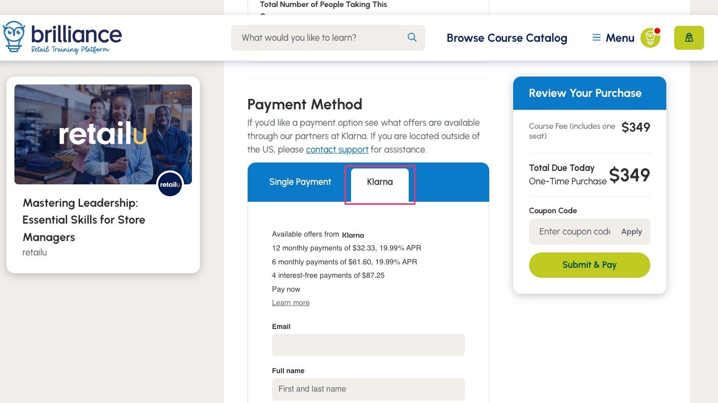Click the Email input field
718x403 pixels.
pyautogui.click(x=368, y=345)
